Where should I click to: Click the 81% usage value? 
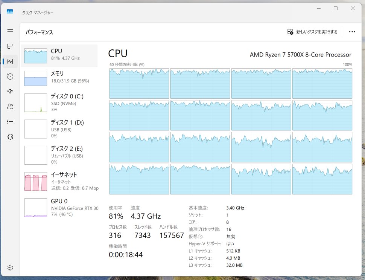pyautogui.click(x=116, y=216)
